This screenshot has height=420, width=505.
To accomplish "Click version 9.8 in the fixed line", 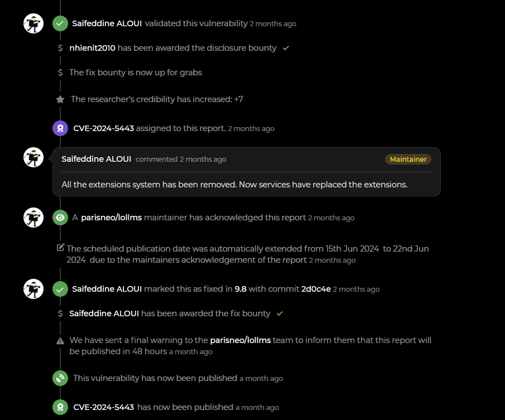I will point(241,289).
